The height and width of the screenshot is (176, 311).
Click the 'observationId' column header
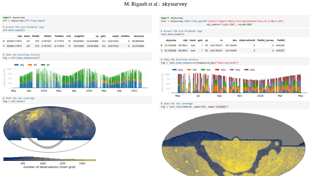pos(247,40)
